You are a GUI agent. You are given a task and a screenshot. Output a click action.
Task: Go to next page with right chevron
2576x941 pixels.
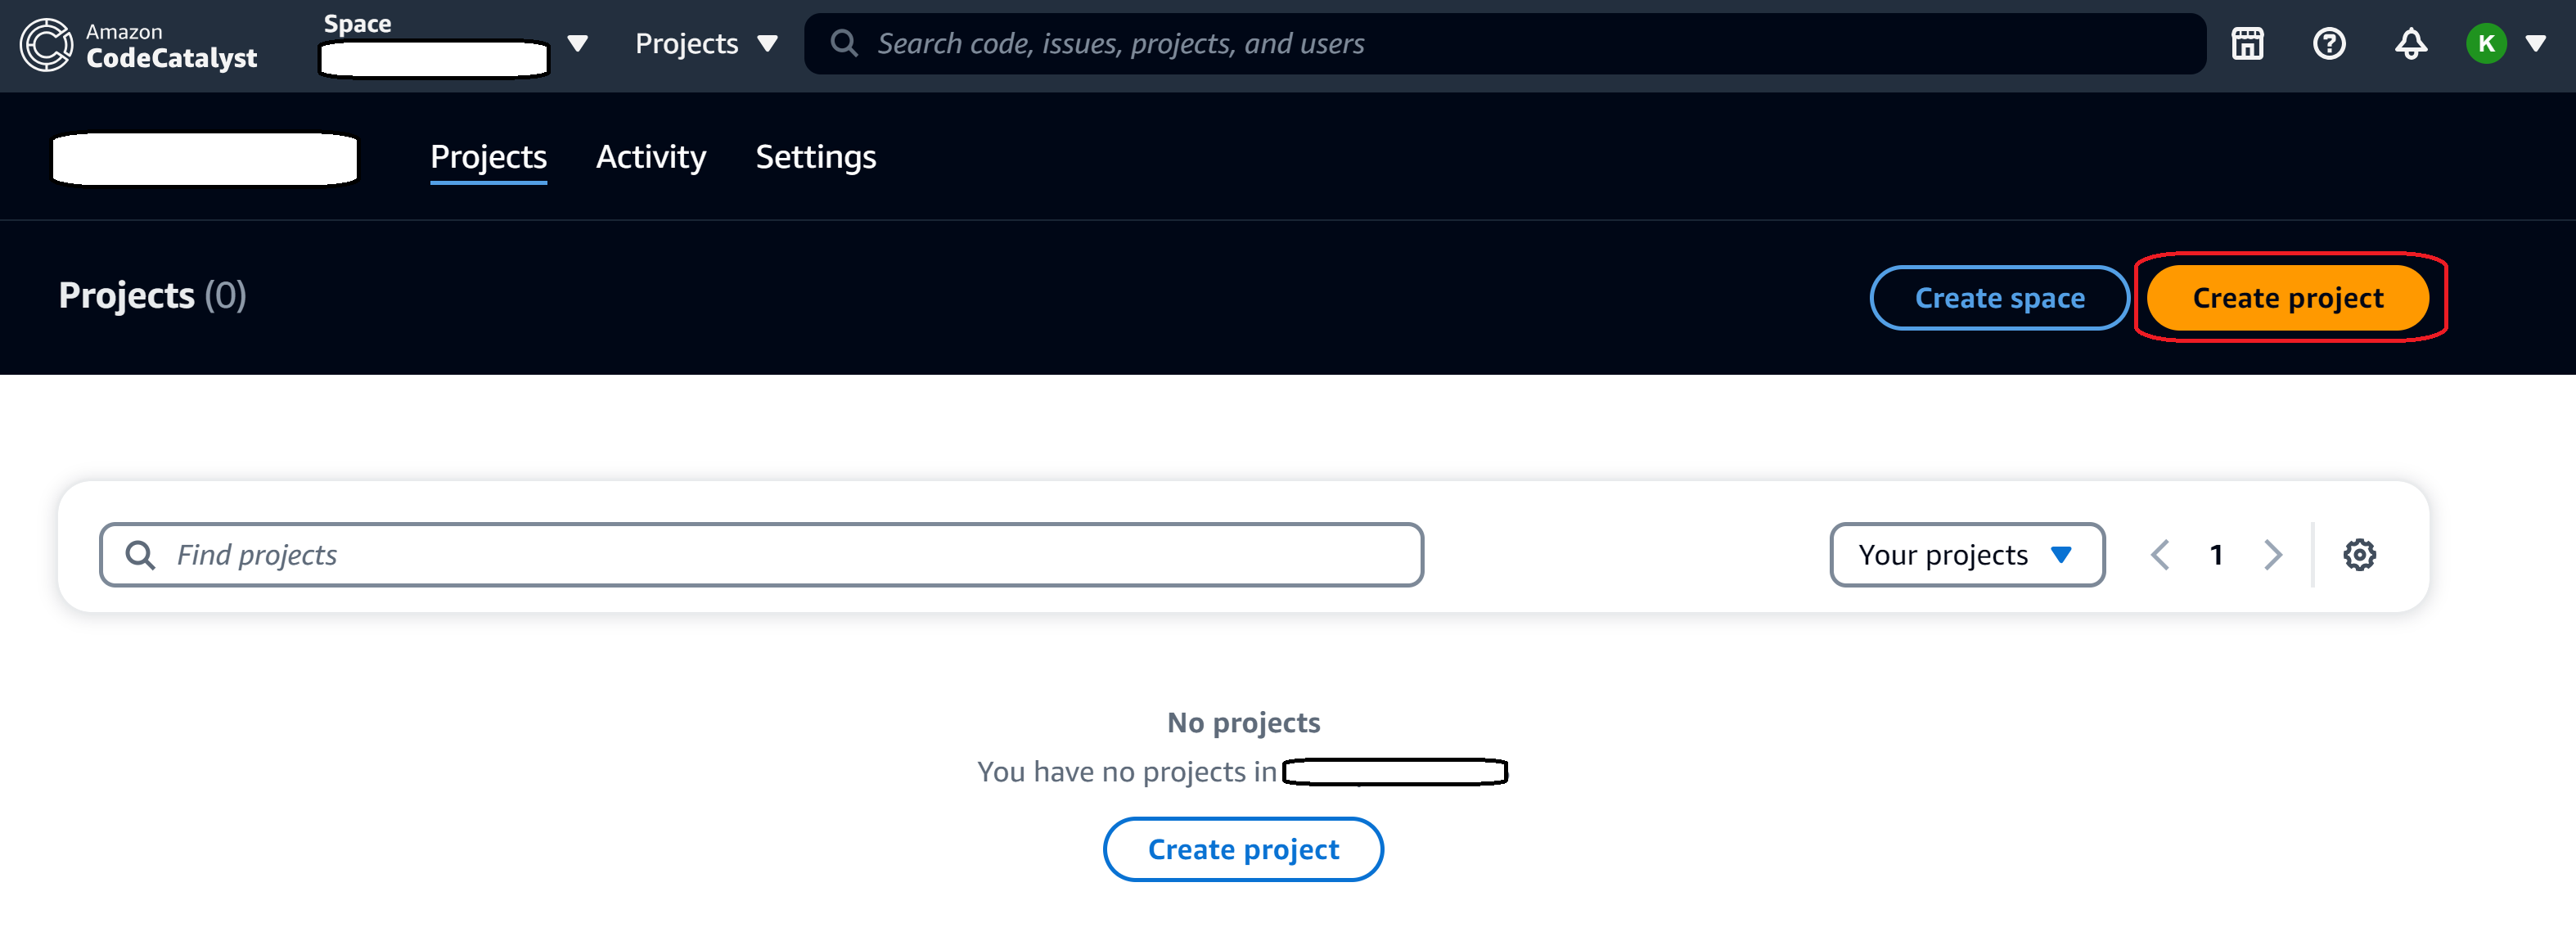tap(2272, 554)
